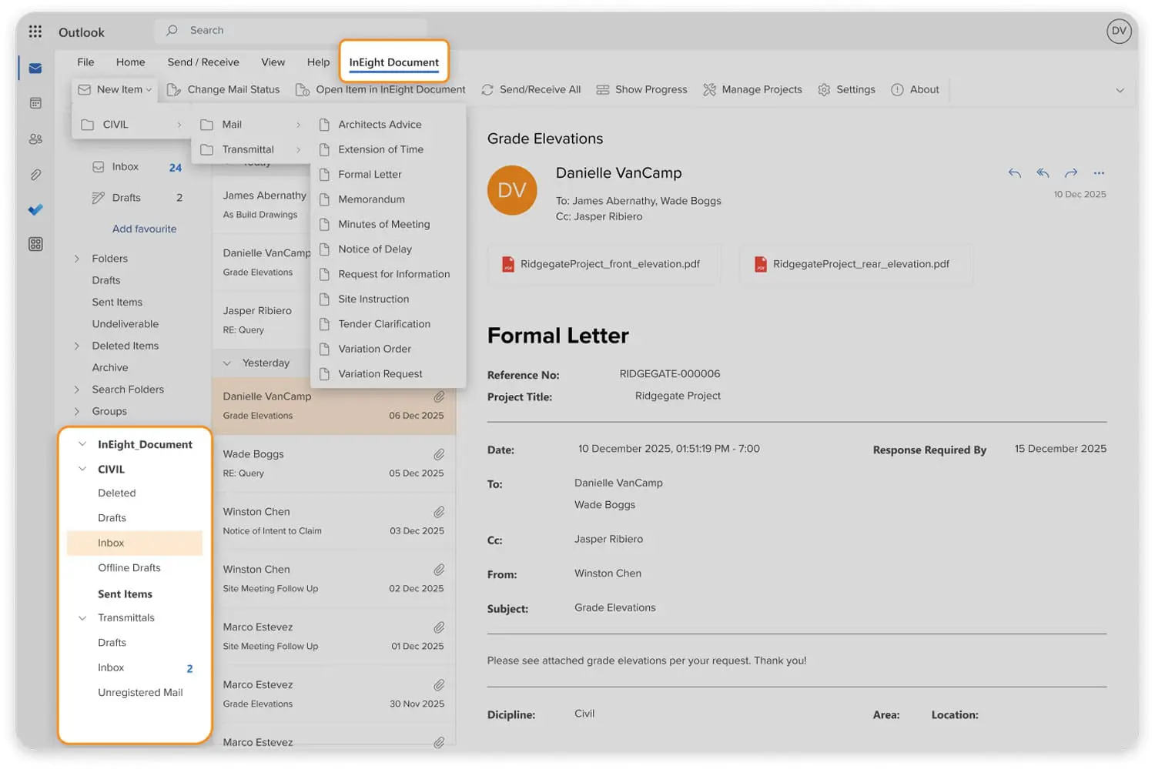Choose Formal Letter mail type
Viewport: 1155px width, 769px height.
click(x=388, y=175)
